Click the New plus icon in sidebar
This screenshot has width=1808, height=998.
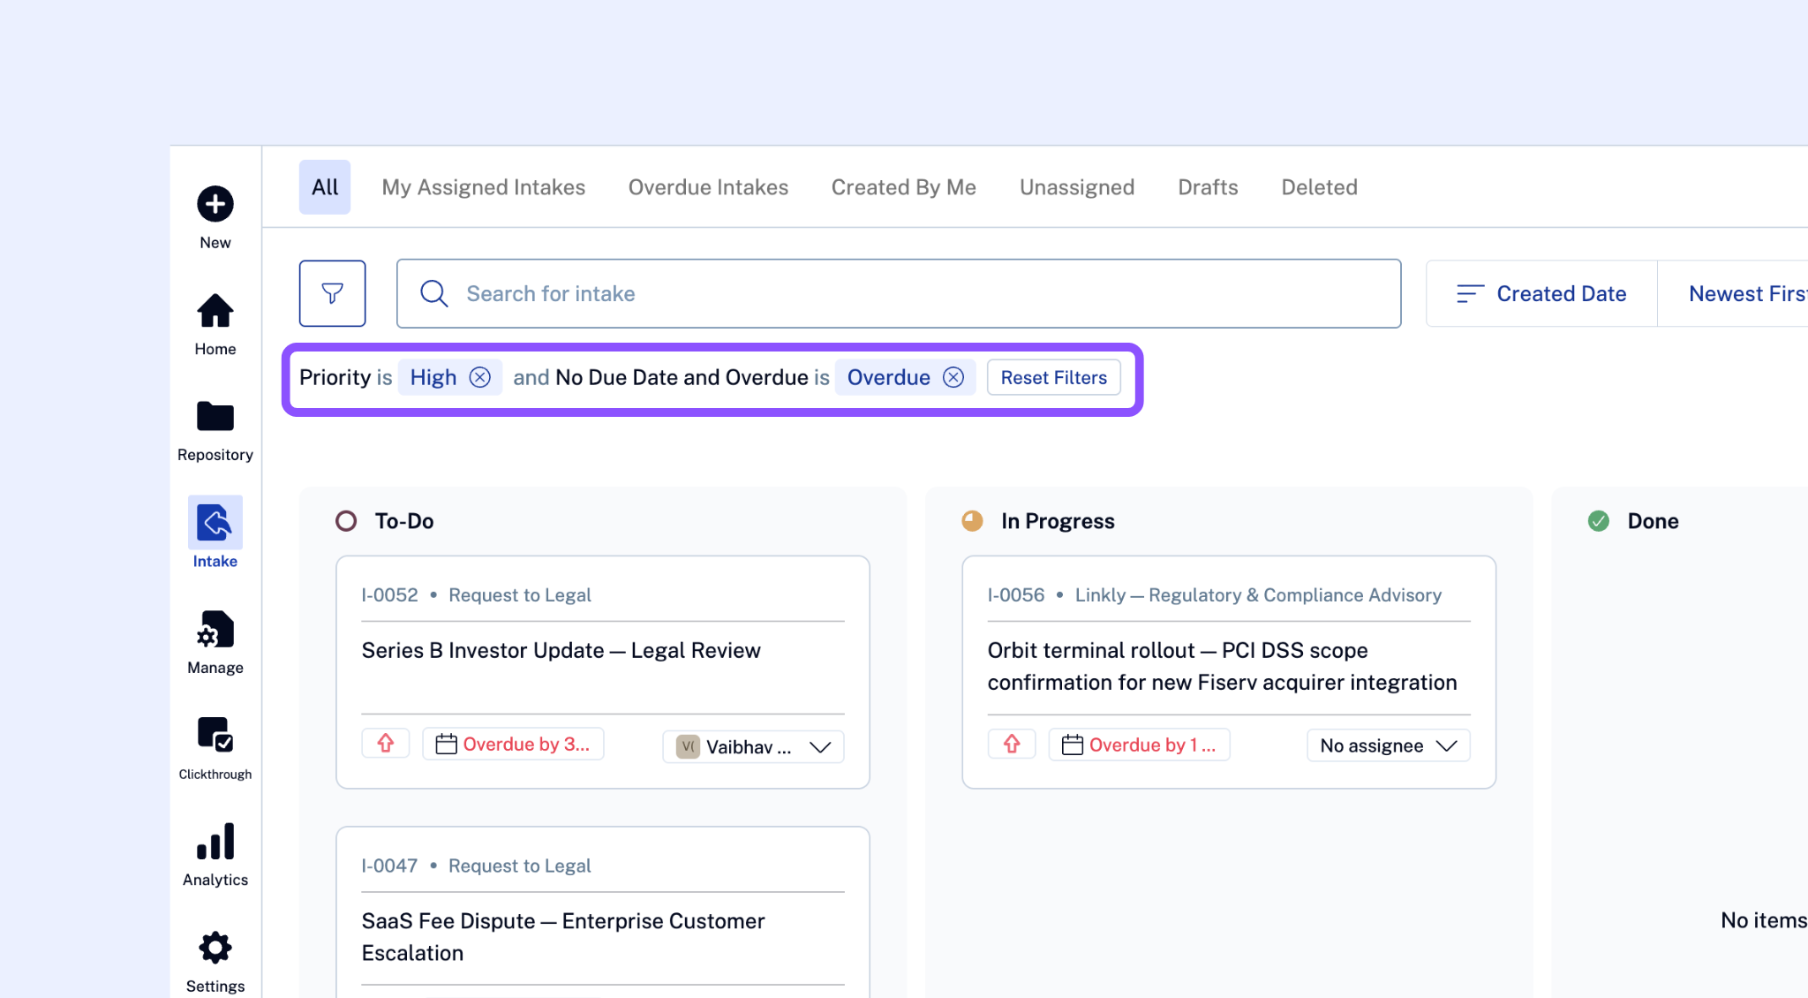click(215, 204)
